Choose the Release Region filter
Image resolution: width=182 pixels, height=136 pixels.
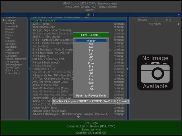coord(13,65)
